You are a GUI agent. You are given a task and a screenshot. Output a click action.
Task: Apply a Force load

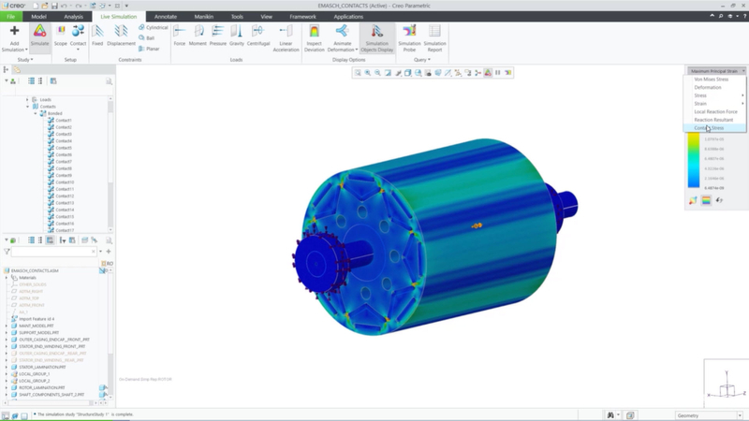tap(180, 36)
